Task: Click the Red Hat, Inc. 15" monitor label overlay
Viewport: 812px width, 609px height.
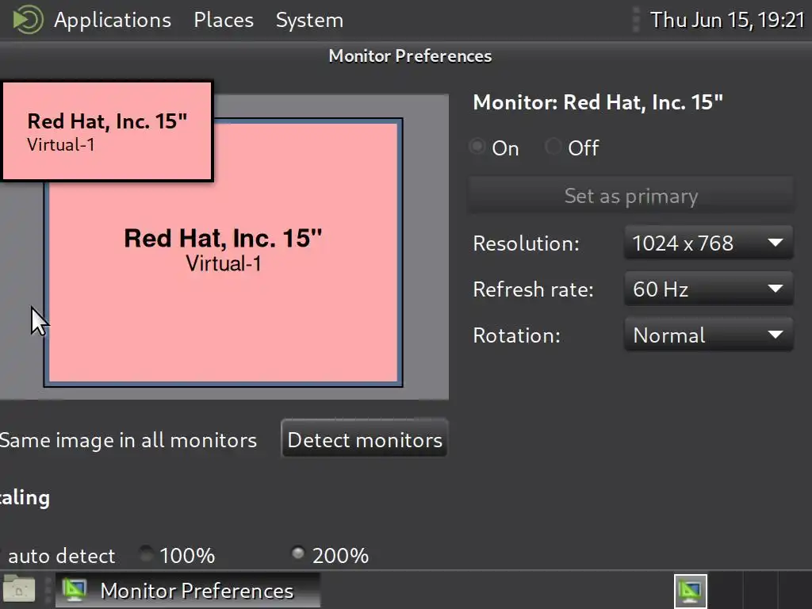Action: click(x=107, y=131)
